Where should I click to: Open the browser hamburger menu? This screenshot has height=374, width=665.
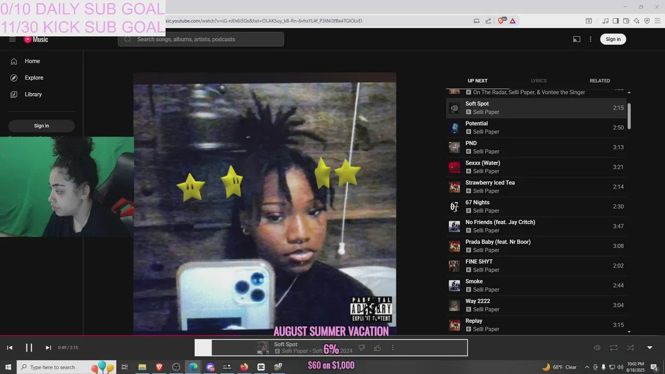pos(657,21)
